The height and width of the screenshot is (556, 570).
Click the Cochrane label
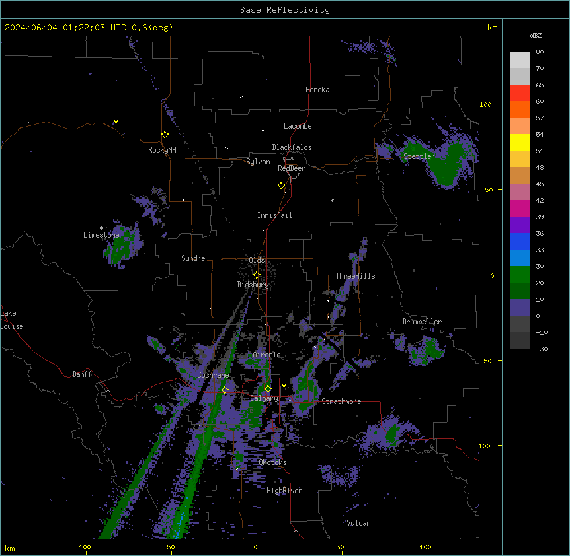(x=213, y=375)
